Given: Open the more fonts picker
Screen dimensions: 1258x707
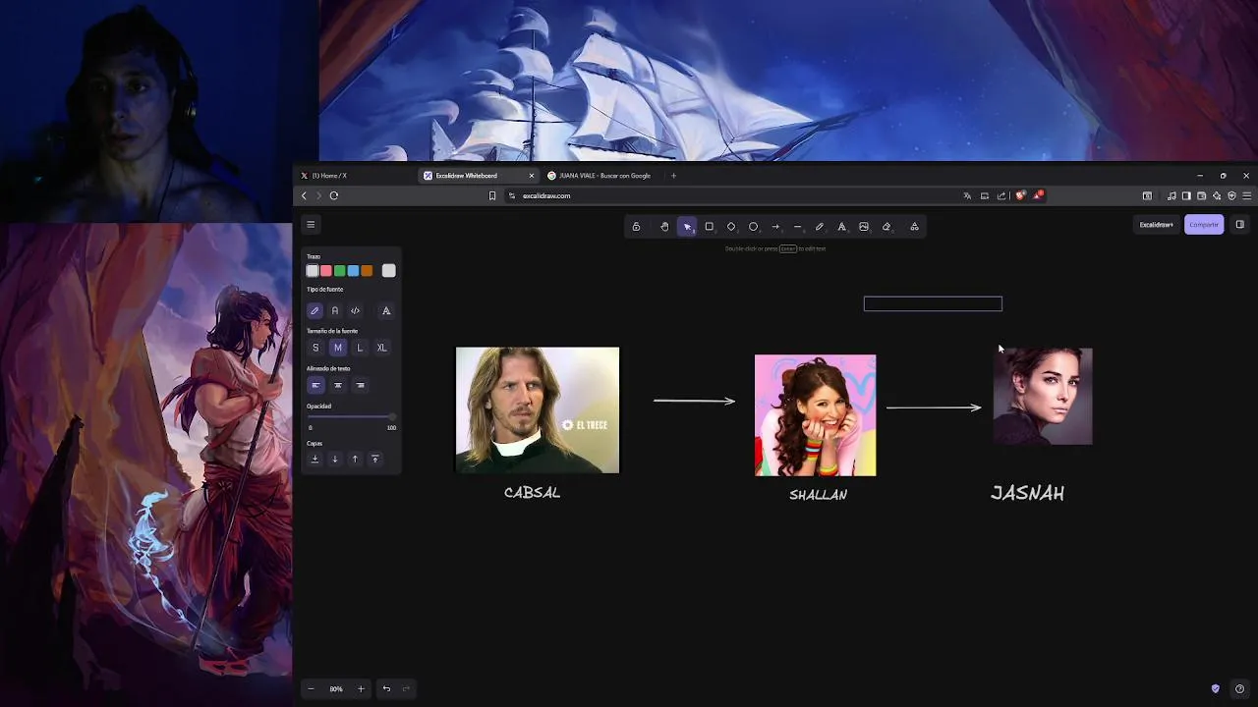Looking at the screenshot, I should coord(386,311).
